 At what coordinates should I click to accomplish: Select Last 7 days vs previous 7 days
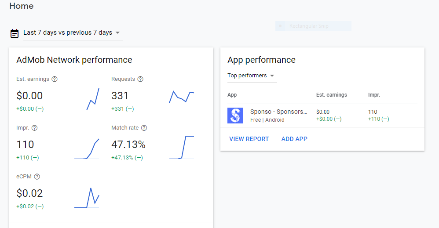(67, 33)
